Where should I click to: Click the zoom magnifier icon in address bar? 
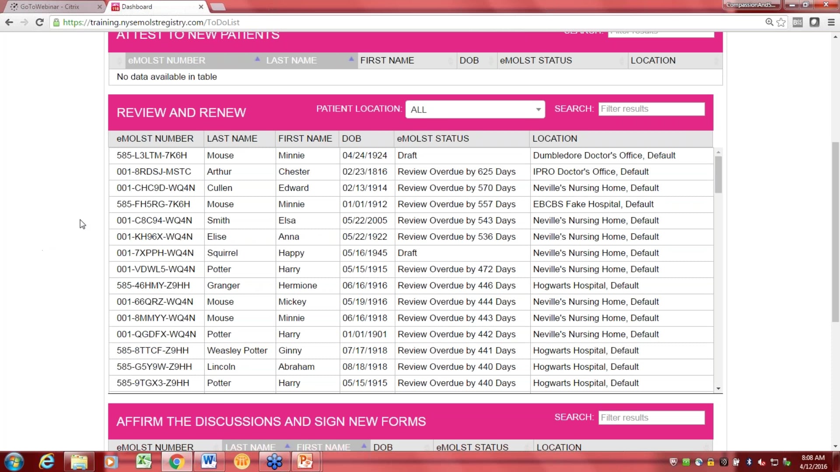(769, 22)
